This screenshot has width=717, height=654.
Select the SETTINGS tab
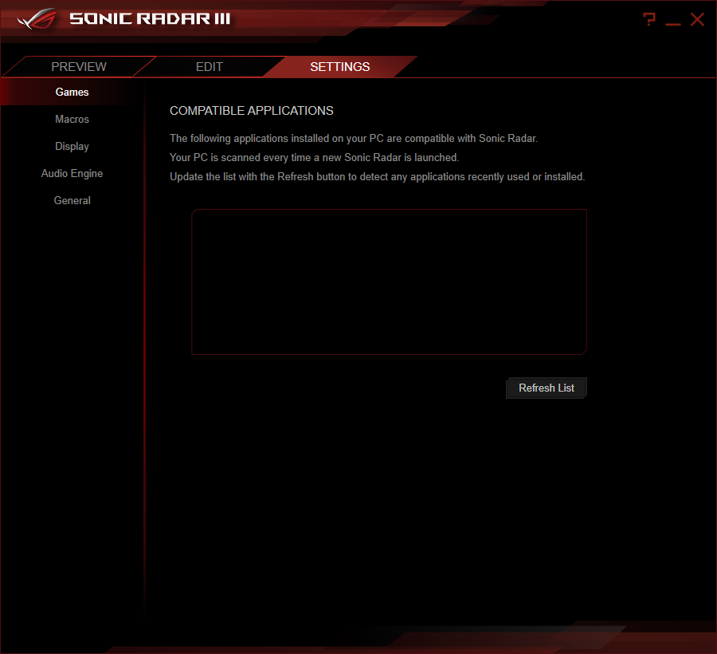(339, 67)
